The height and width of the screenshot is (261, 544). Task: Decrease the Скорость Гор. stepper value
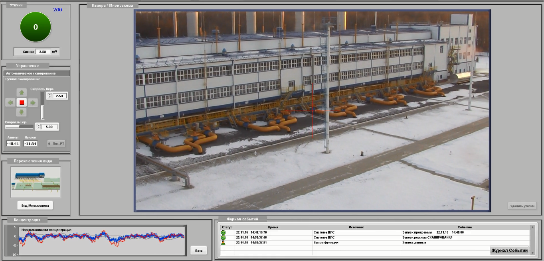38,128
